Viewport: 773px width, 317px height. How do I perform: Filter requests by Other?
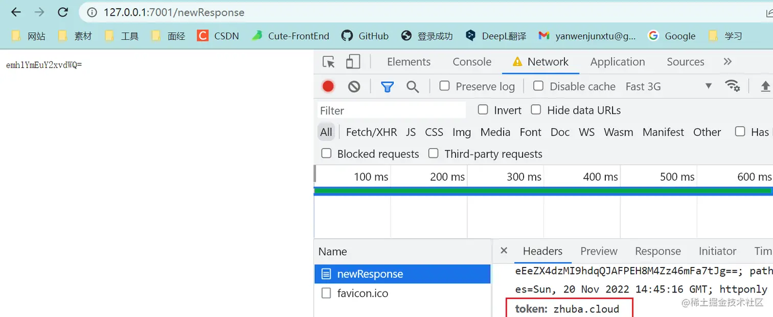(707, 132)
